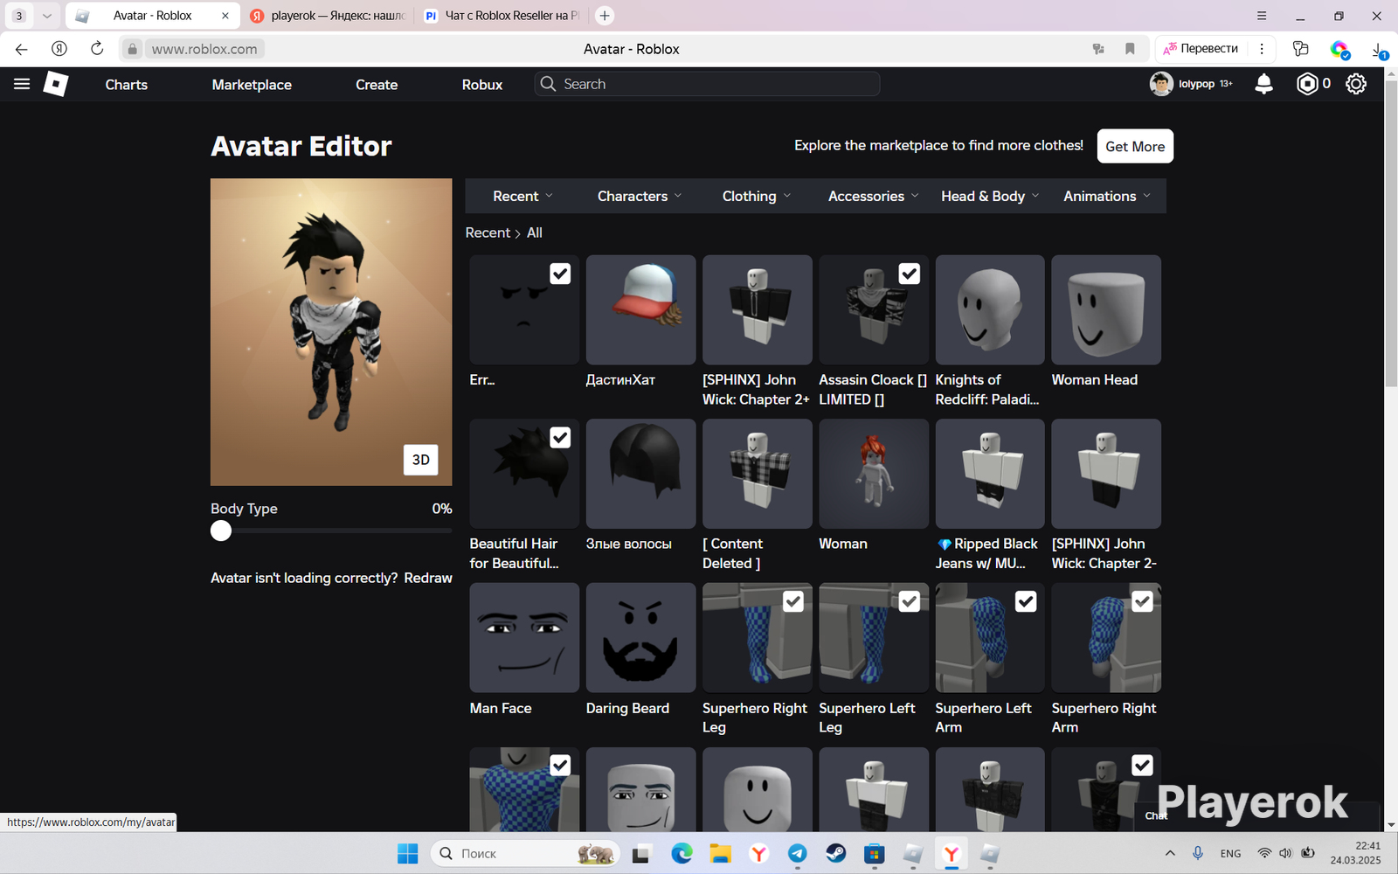Expand the Recent dropdown tab
Image resolution: width=1398 pixels, height=874 pixels.
point(523,196)
